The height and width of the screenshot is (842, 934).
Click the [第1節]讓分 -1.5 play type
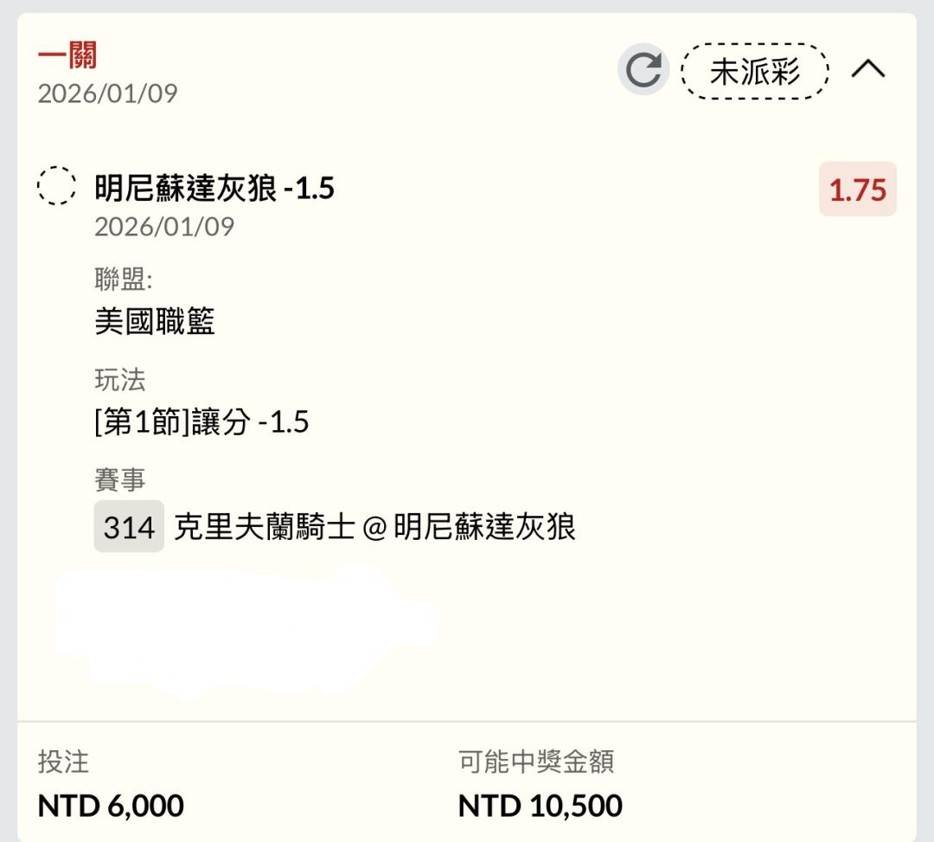tap(202, 423)
